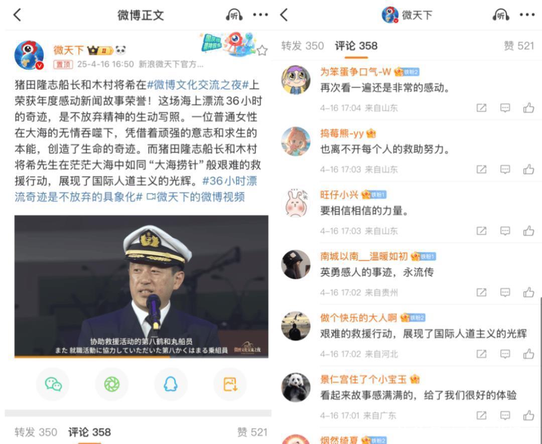Open hashtag #微博文化交流之夜# link
Screen dimensions: 542x444
[x=198, y=85]
